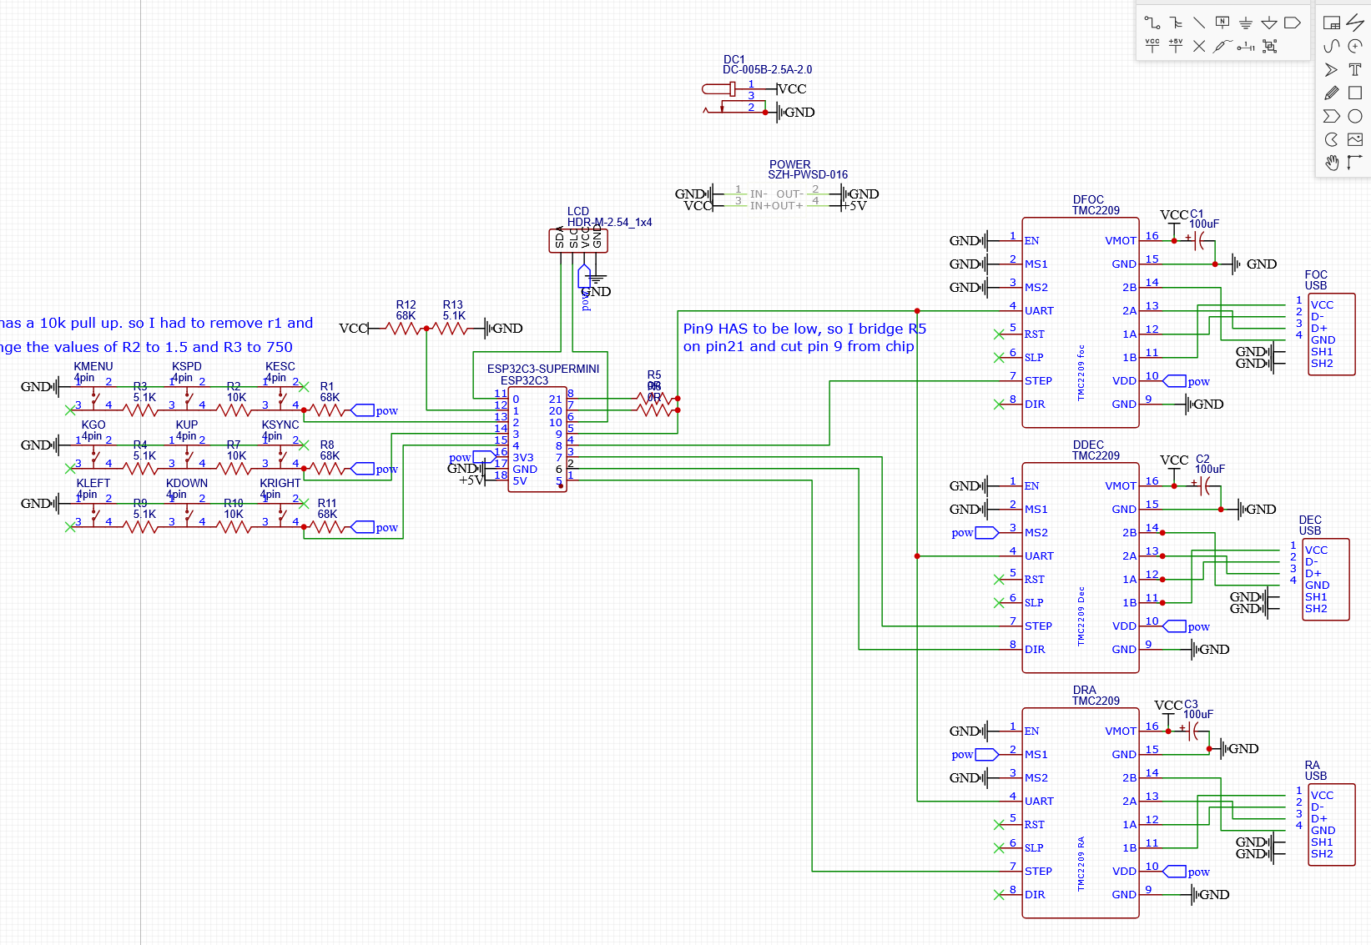Select the Ellipse drawing tool
The height and width of the screenshot is (945, 1371).
point(1355,116)
